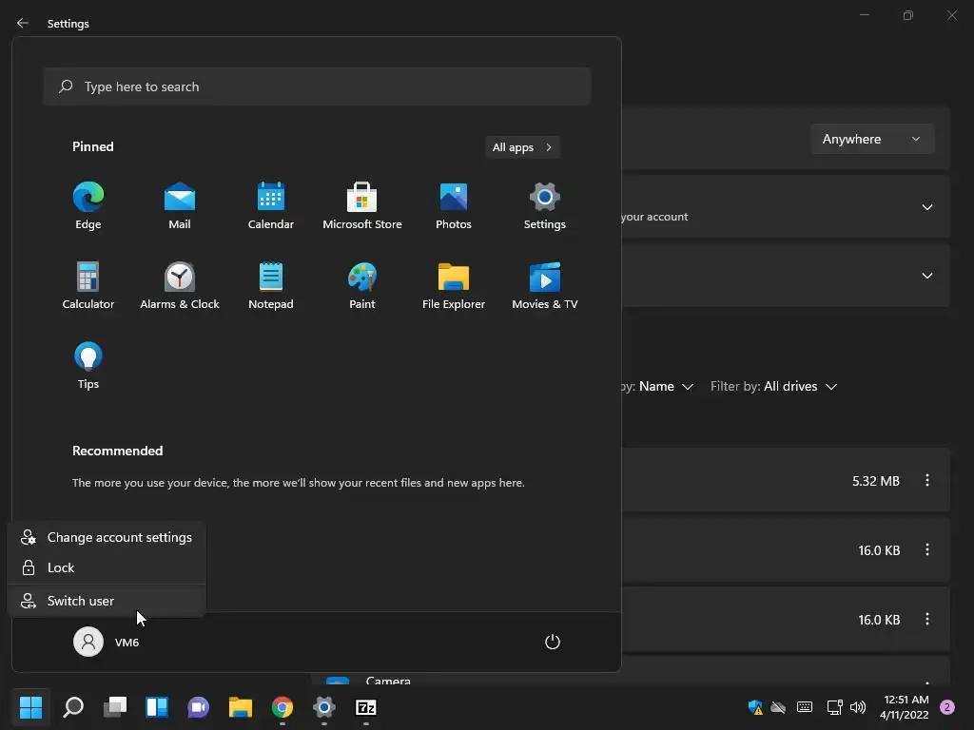
Task: Switch to Google Chrome on taskbar
Action: pyautogui.click(x=282, y=707)
